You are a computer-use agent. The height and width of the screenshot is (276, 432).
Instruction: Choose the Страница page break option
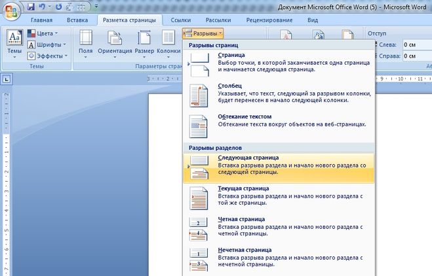point(279,65)
